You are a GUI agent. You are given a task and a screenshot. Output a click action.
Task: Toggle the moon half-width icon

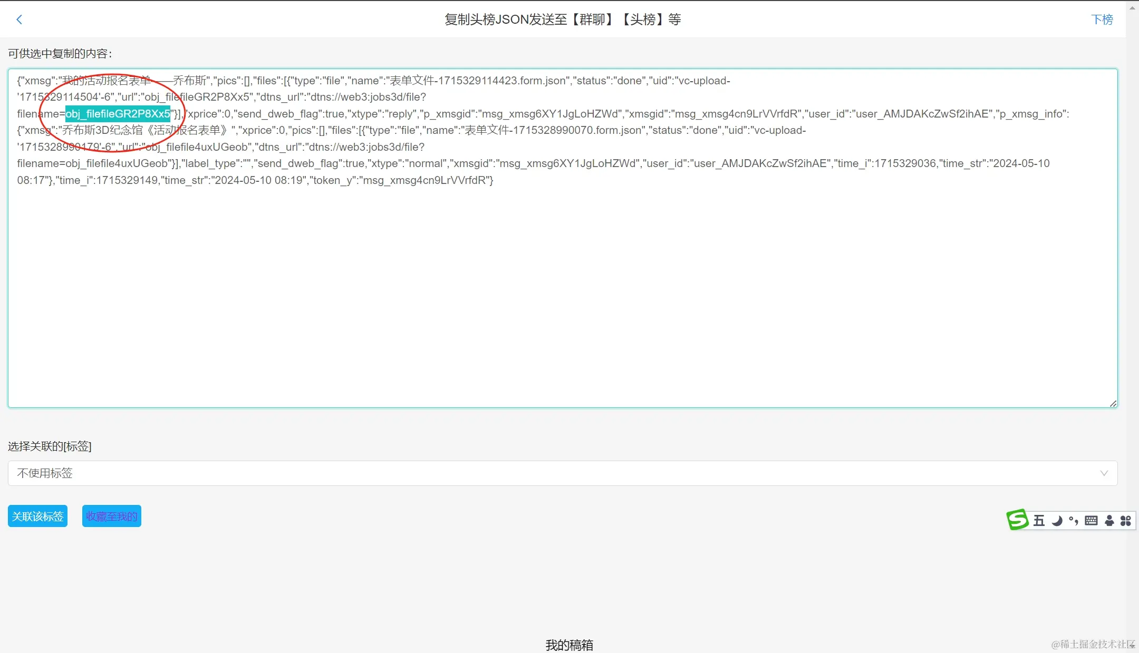pos(1057,521)
